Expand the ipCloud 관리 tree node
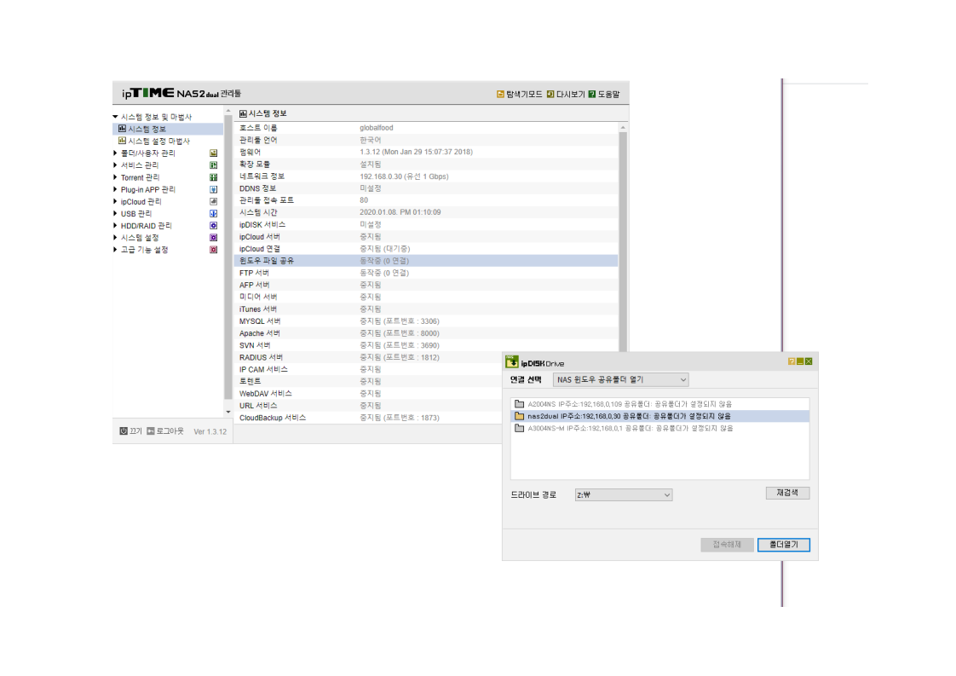956x676 pixels. pyautogui.click(x=115, y=201)
